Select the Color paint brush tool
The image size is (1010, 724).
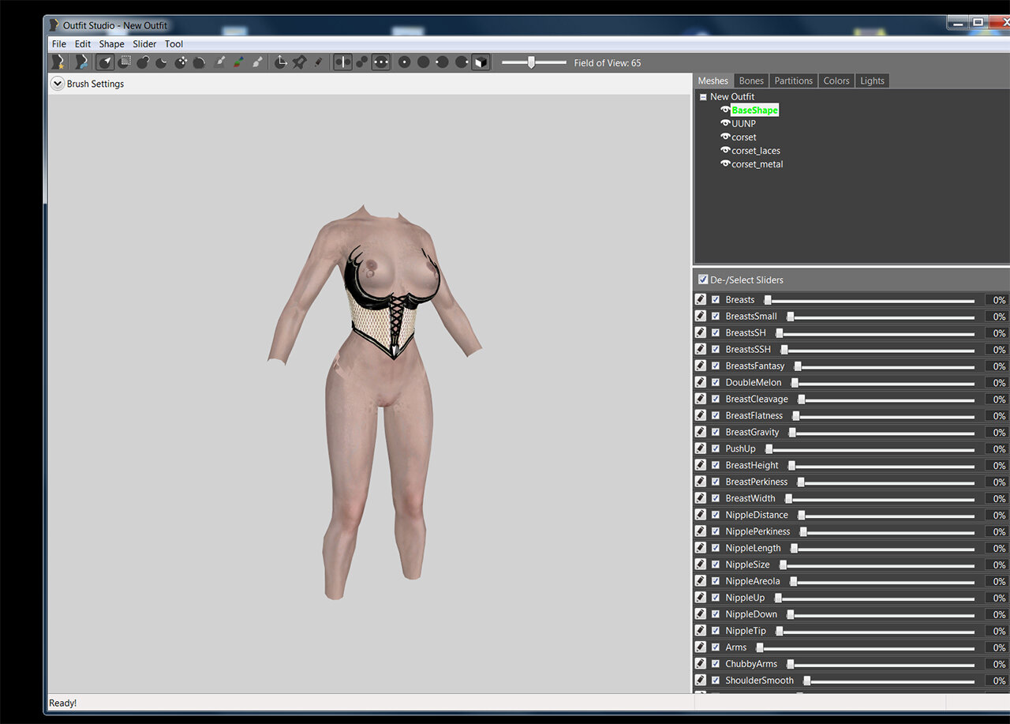tap(238, 62)
